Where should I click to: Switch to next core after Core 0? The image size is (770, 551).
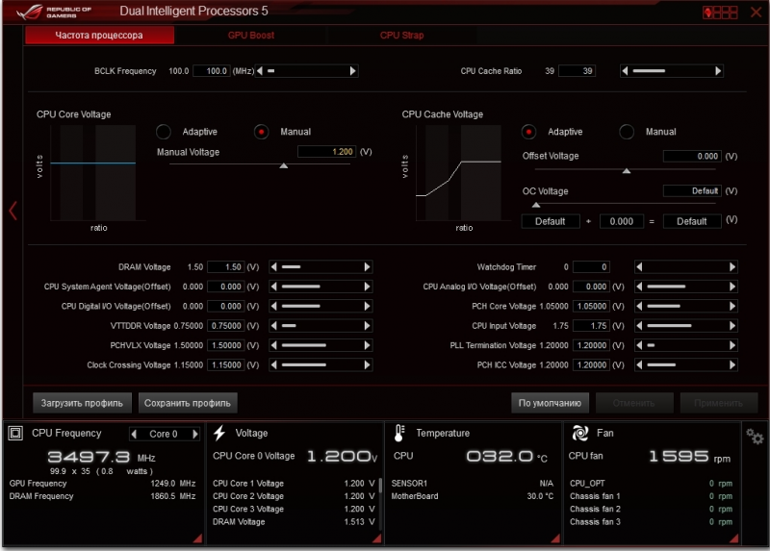click(195, 434)
